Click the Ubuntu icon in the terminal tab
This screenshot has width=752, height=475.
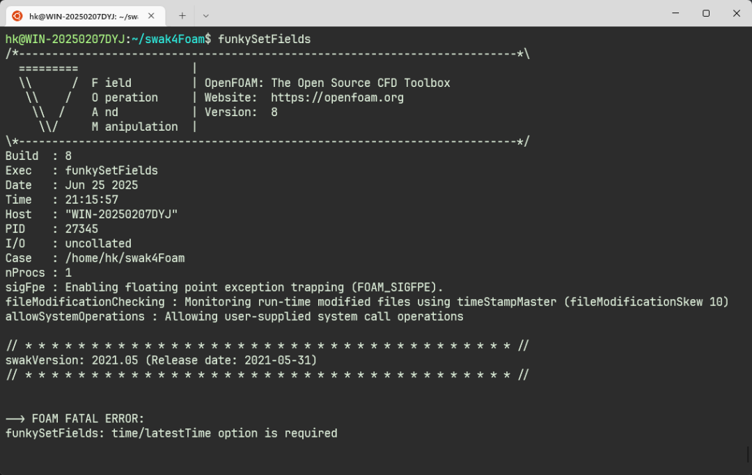pos(17,15)
